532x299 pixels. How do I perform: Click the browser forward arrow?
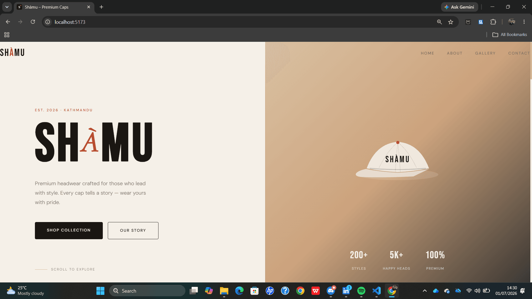[x=20, y=22]
